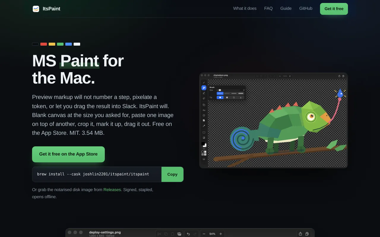Swap foreground and background colors in chameleon.png window
The height and width of the screenshot is (237, 380).
click(x=204, y=148)
